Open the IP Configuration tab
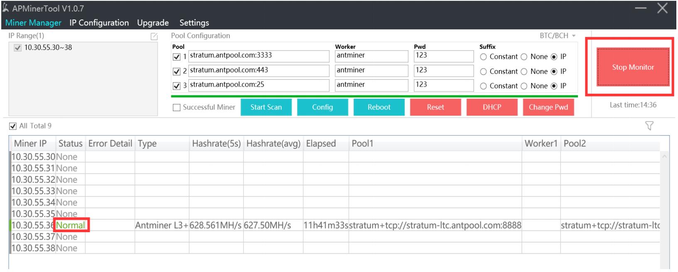 click(x=99, y=23)
